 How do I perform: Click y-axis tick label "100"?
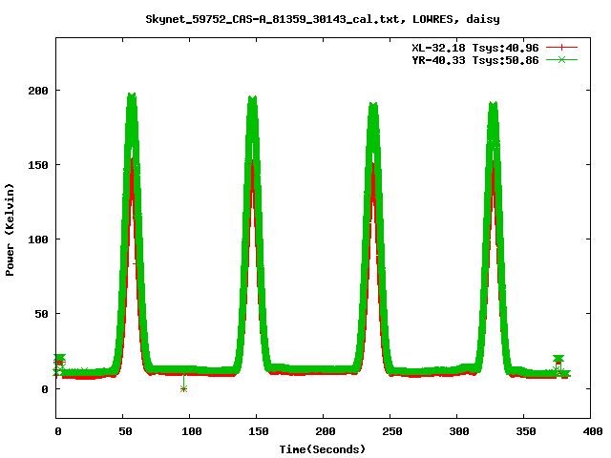pyautogui.click(x=38, y=239)
